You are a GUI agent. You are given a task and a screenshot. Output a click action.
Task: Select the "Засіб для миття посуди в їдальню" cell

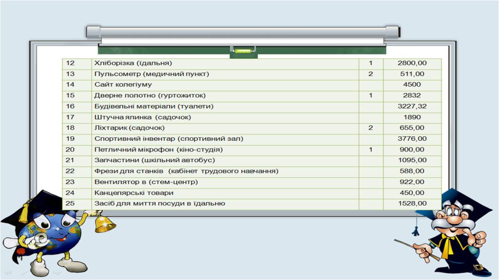225,204
